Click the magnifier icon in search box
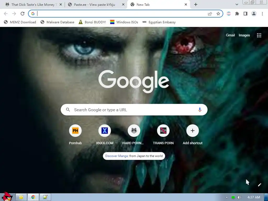Viewport: 268px width, 201px height. (68, 110)
